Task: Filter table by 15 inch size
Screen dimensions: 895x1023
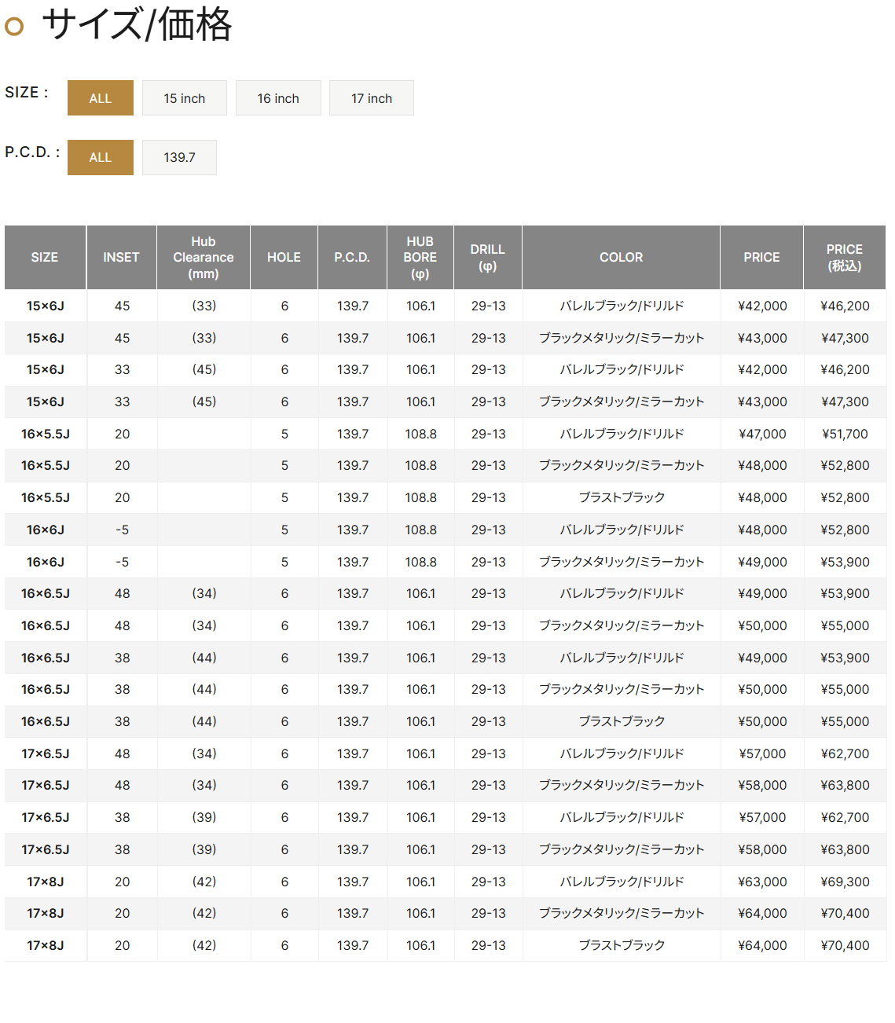Action: pos(184,98)
